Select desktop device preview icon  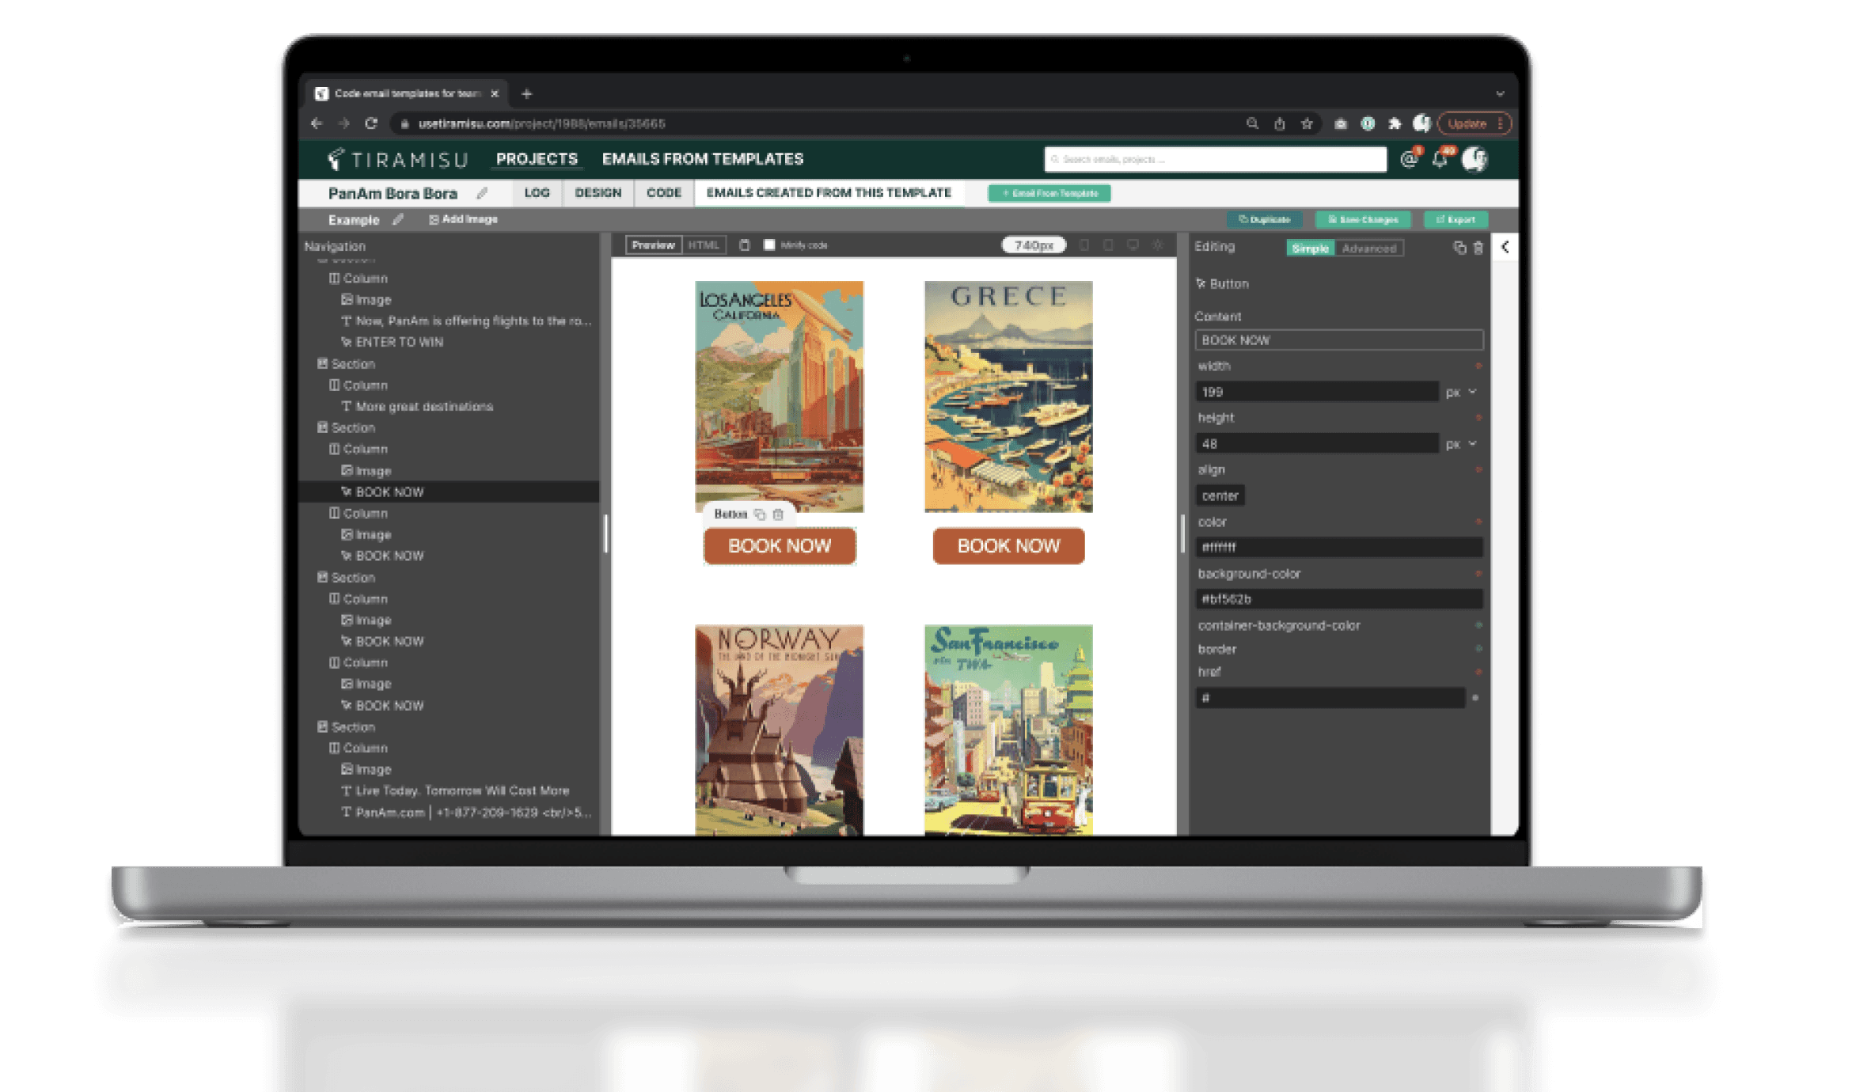(1133, 245)
